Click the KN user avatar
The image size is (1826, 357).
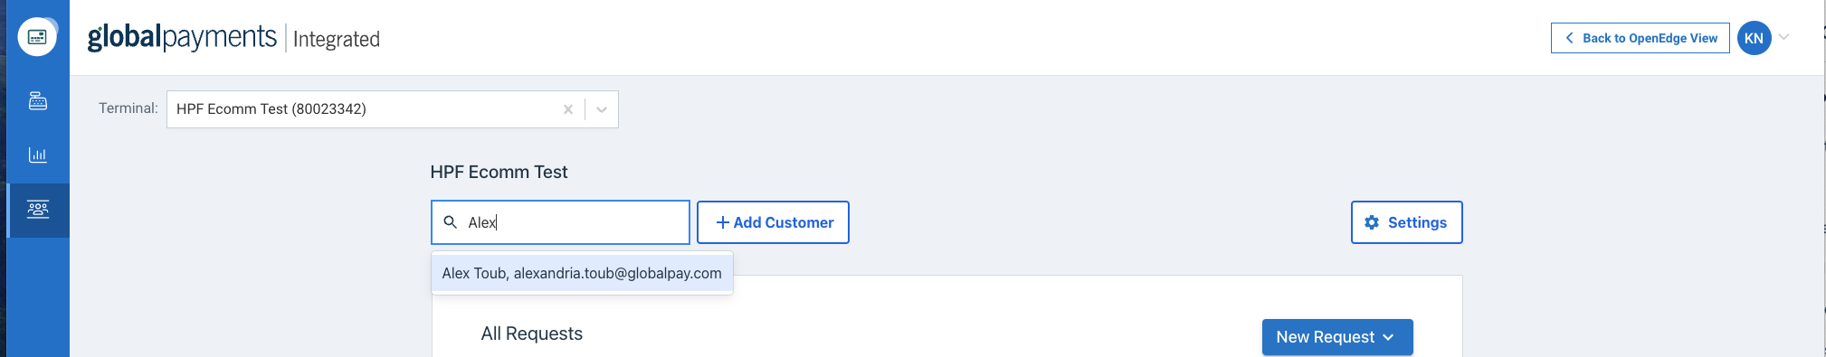coord(1754,38)
